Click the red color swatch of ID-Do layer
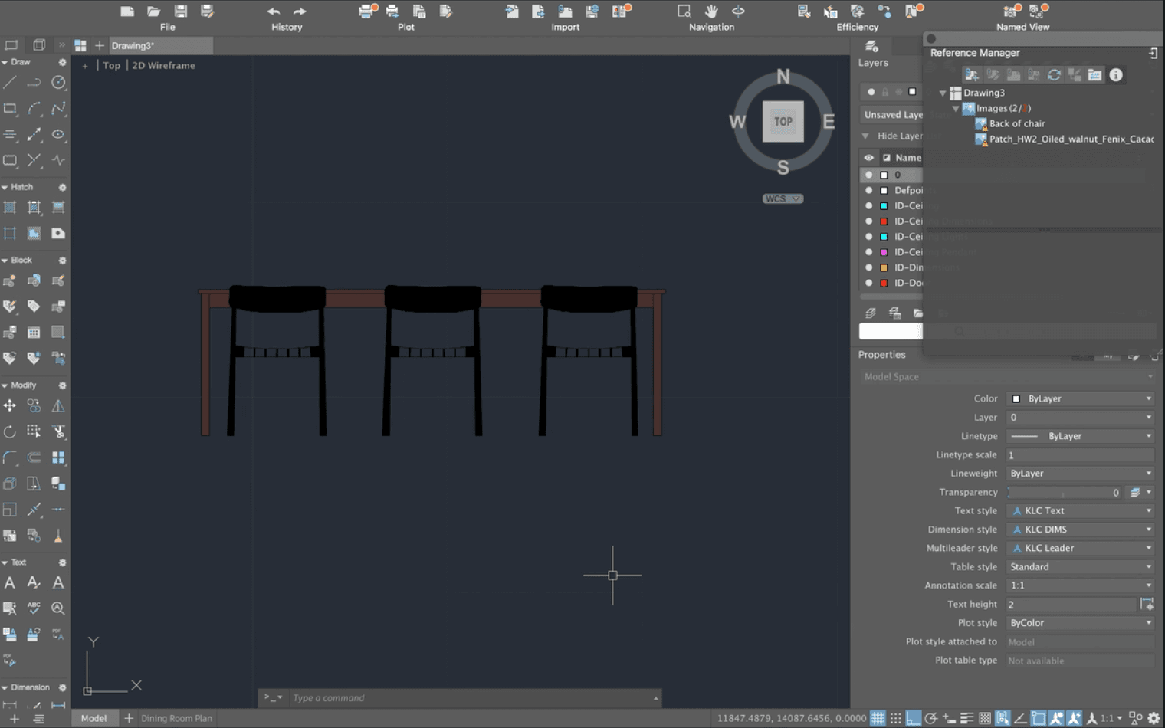This screenshot has height=728, width=1165. coord(884,283)
